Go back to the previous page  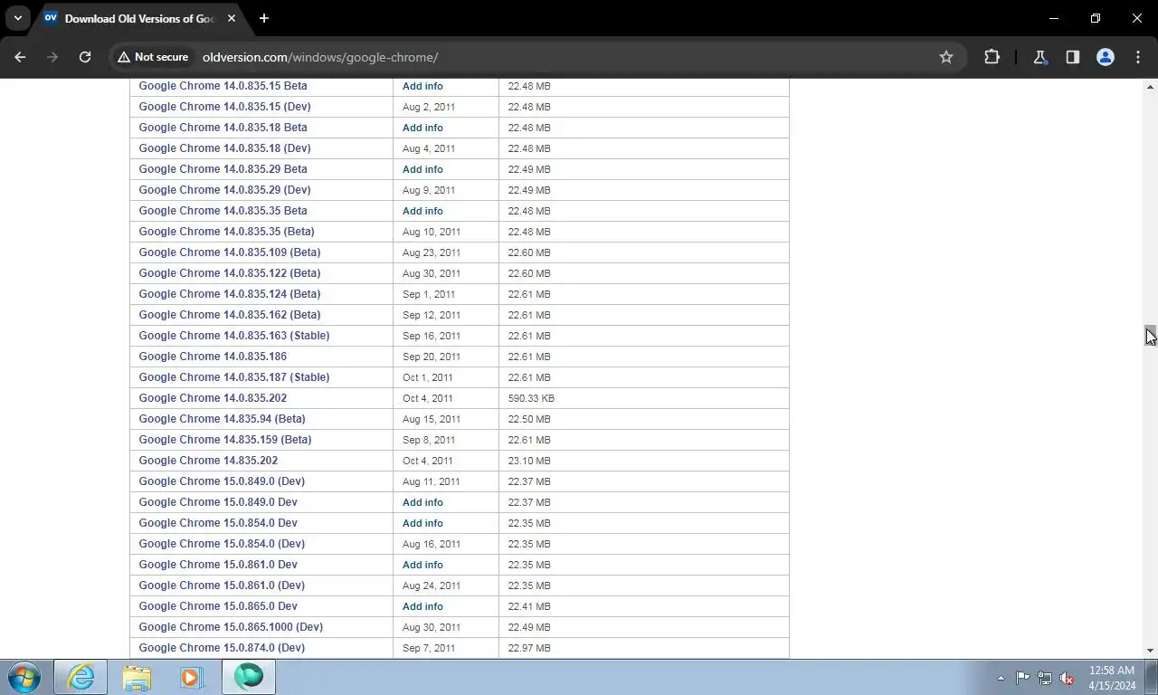tap(20, 57)
